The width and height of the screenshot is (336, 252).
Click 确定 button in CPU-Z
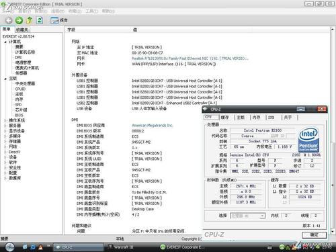(314, 235)
